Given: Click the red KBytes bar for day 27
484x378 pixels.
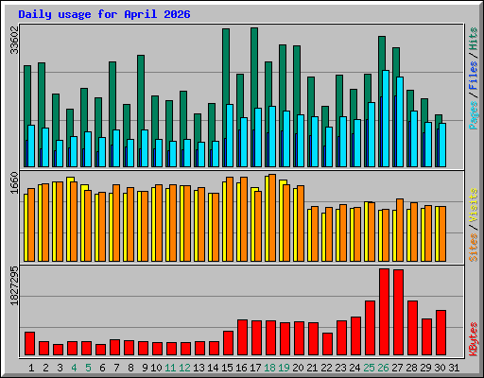Looking at the screenshot, I should pyautogui.click(x=398, y=312).
